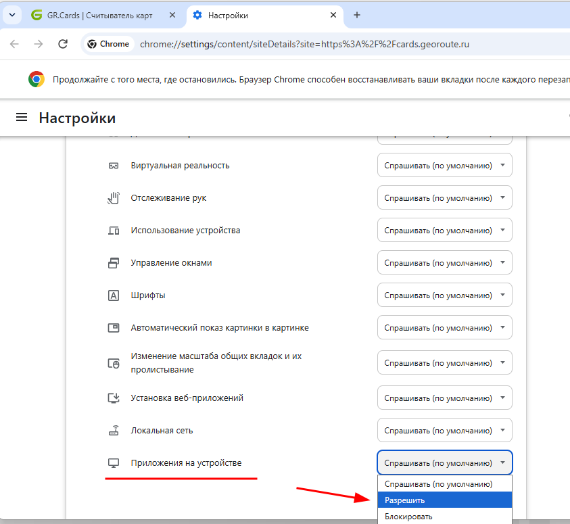Select Разрешить in the dropdown list
This screenshot has height=524, width=570.
[445, 500]
